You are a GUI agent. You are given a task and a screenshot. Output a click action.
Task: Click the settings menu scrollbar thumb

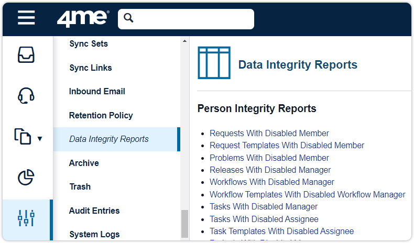pyautogui.click(x=184, y=224)
